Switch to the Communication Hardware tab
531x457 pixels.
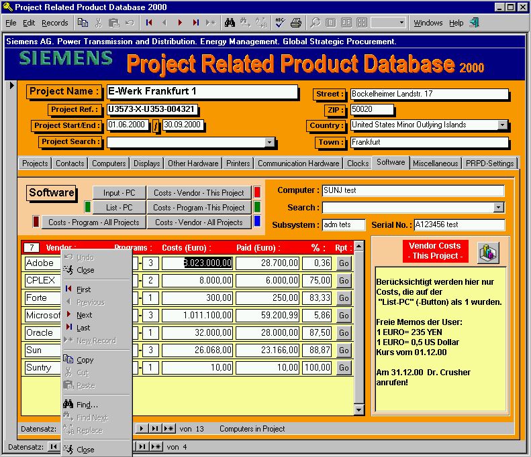298,164
